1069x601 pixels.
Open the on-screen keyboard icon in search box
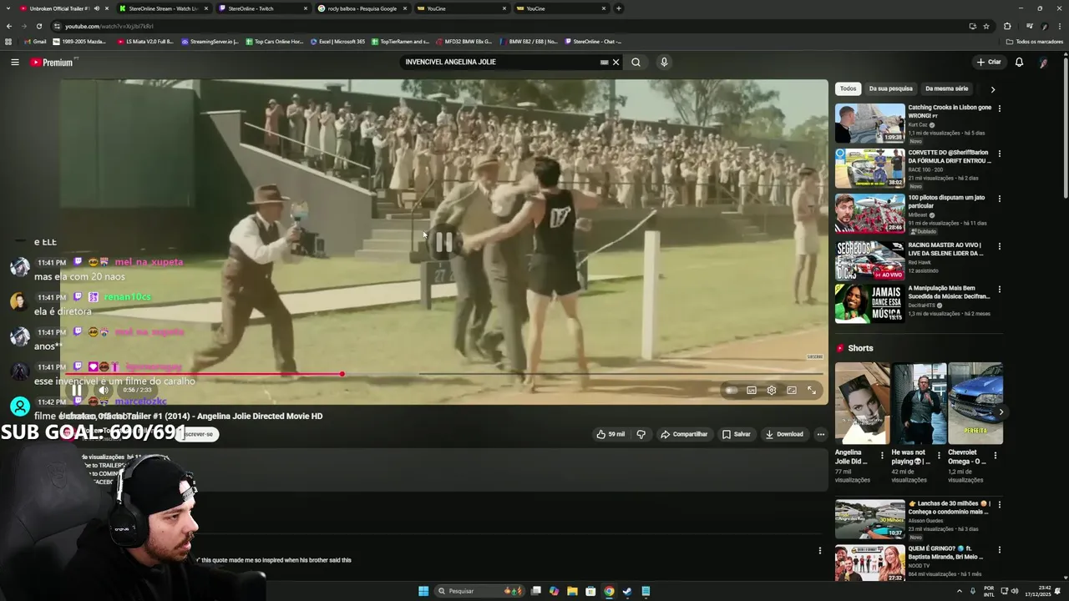click(x=604, y=62)
